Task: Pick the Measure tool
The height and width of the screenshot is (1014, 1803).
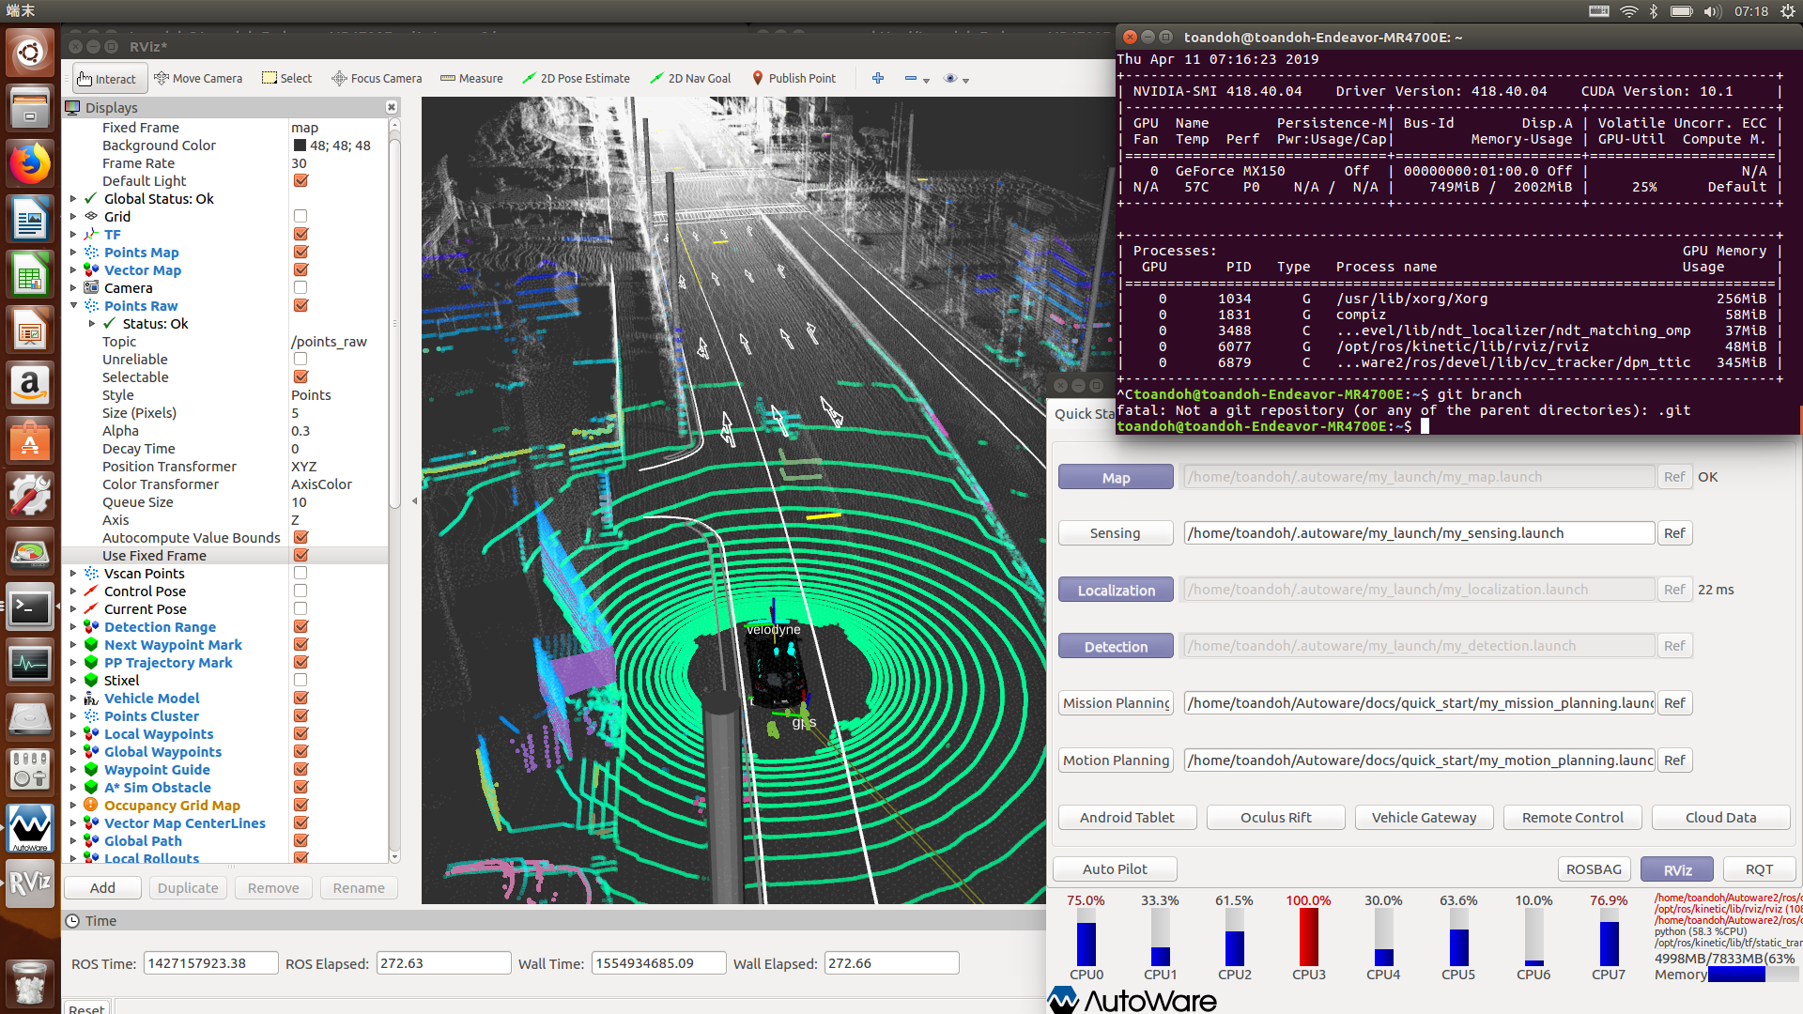Action: 471,79
